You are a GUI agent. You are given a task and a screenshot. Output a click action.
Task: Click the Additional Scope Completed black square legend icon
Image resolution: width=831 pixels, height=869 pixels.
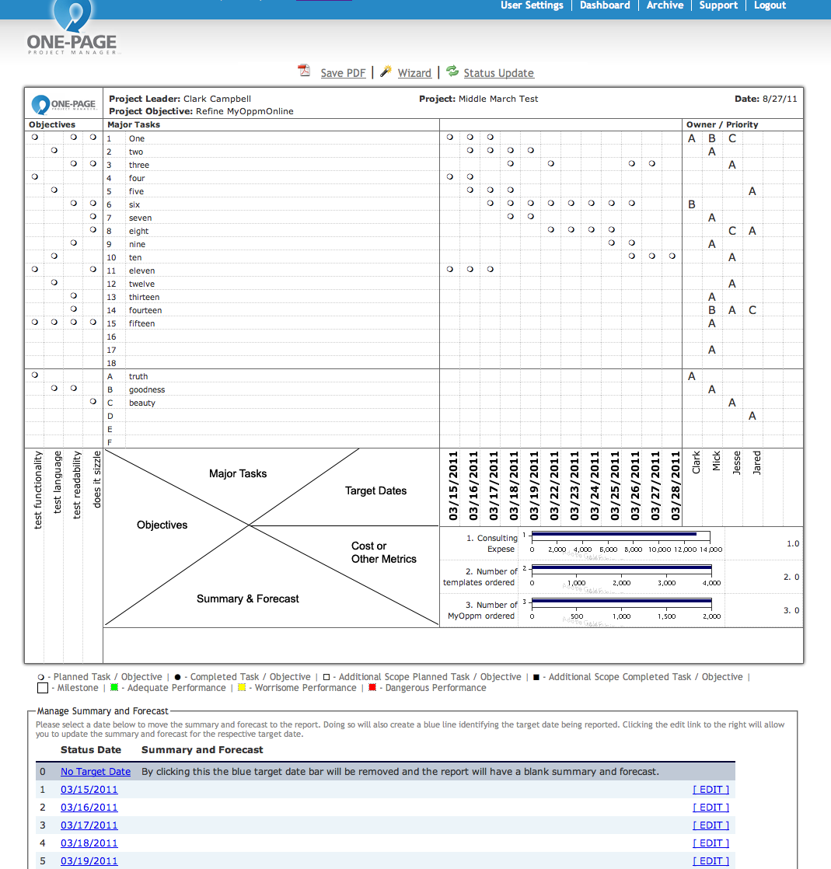[x=536, y=677]
